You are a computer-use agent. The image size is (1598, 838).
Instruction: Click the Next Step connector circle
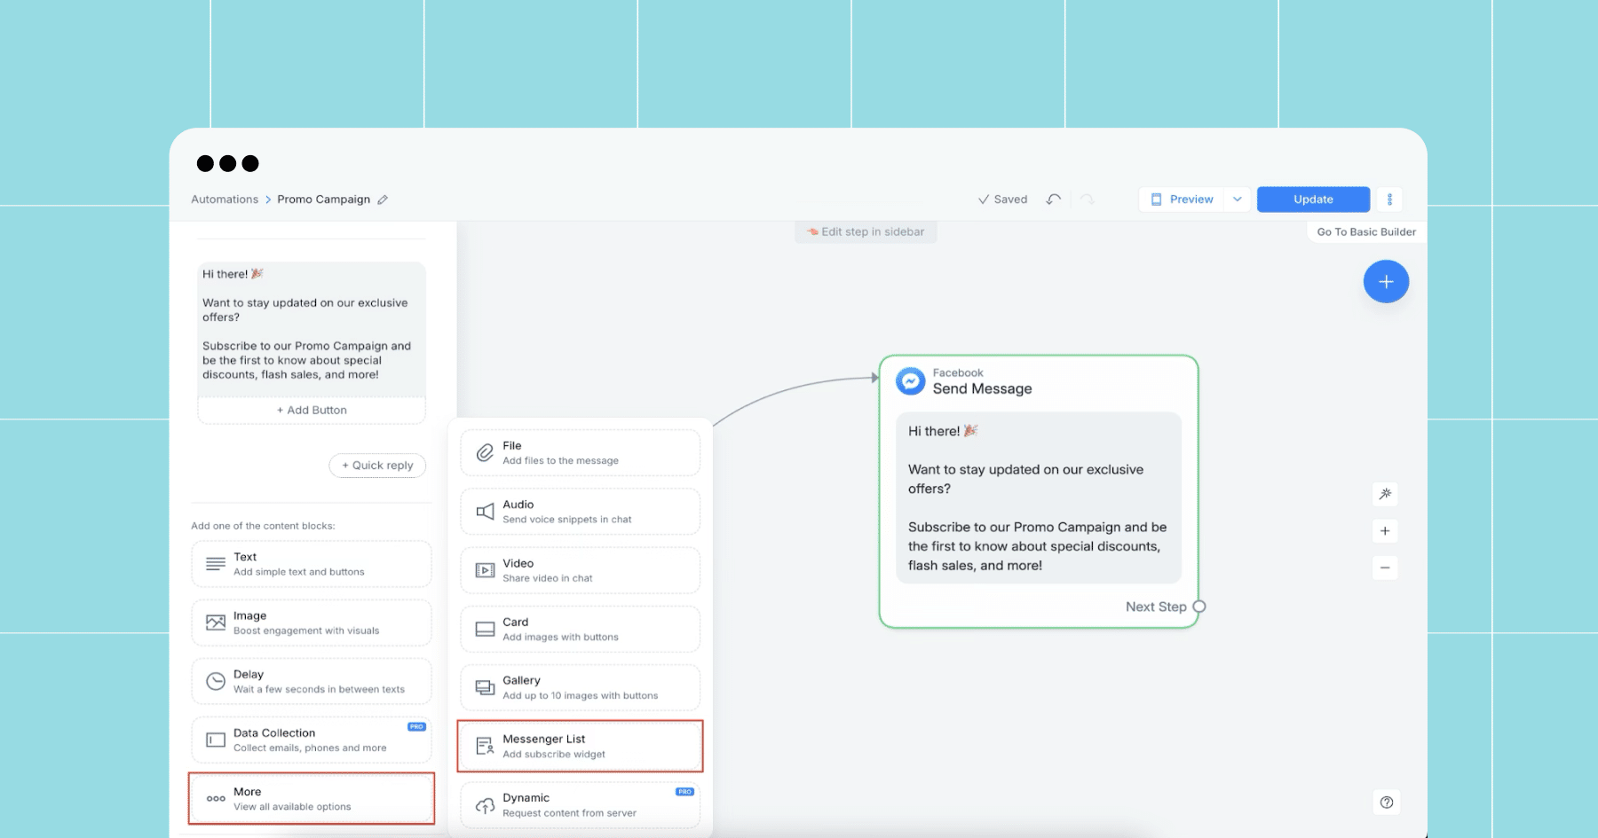pyautogui.click(x=1199, y=607)
